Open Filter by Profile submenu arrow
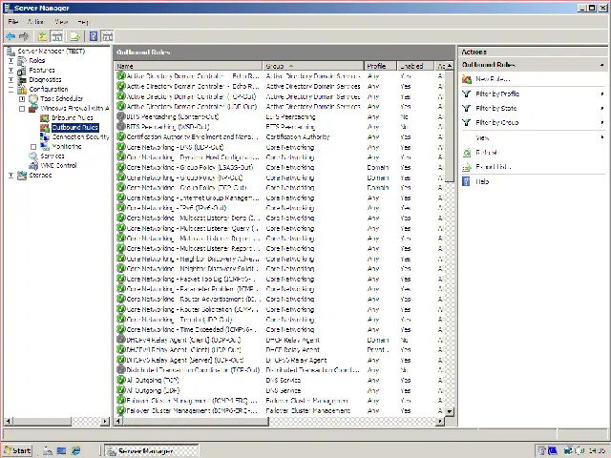Viewport: 611px width, 458px height. click(x=602, y=94)
